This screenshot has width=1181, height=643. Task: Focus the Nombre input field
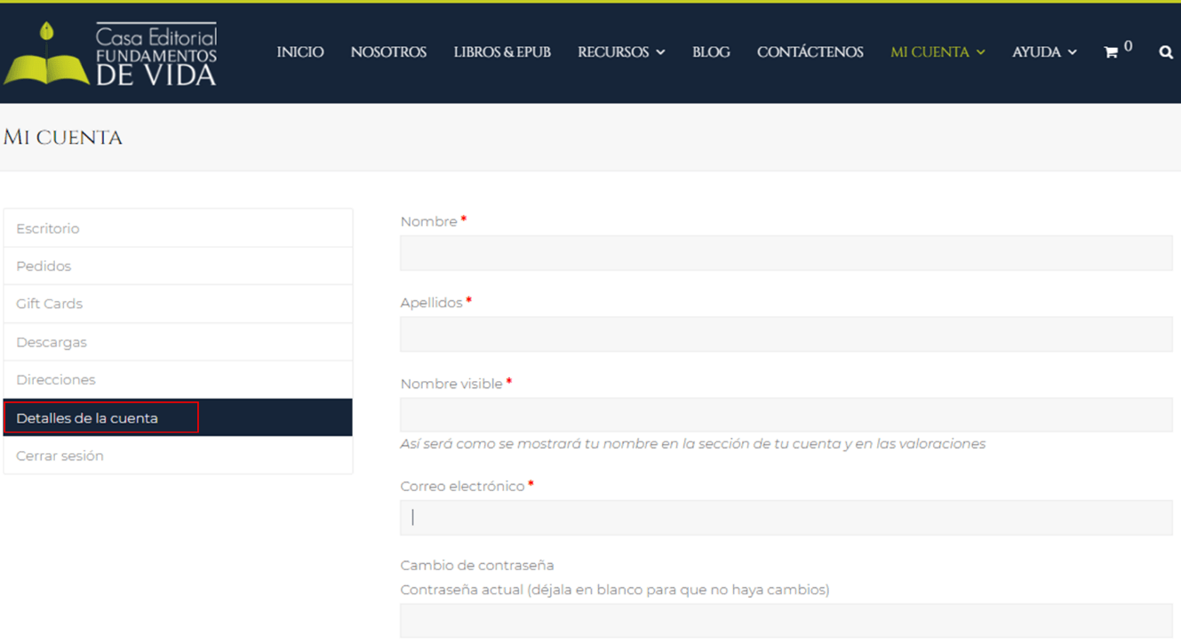coord(786,253)
